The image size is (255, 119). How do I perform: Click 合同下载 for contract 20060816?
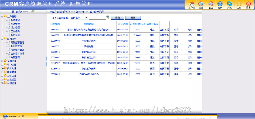164,52
